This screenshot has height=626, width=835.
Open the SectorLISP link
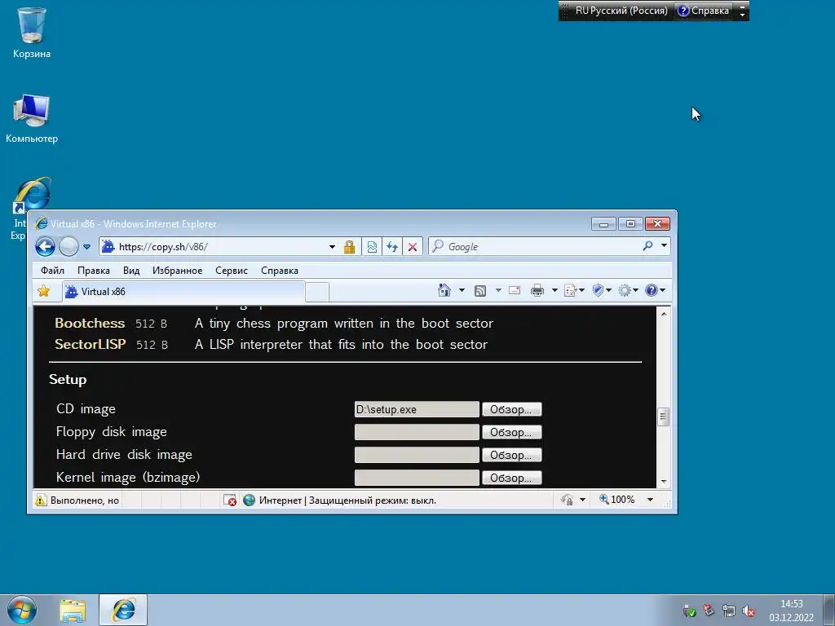(90, 345)
